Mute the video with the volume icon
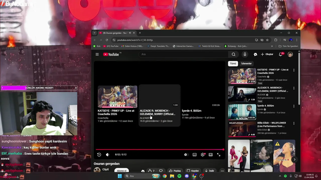This screenshot has height=180, width=321. (x=108, y=155)
